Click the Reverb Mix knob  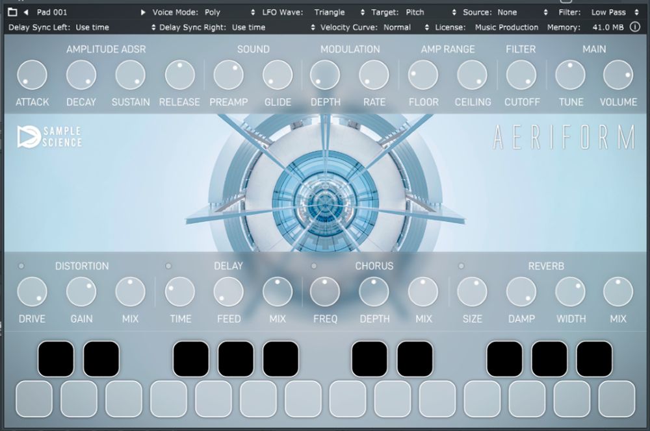click(618, 292)
